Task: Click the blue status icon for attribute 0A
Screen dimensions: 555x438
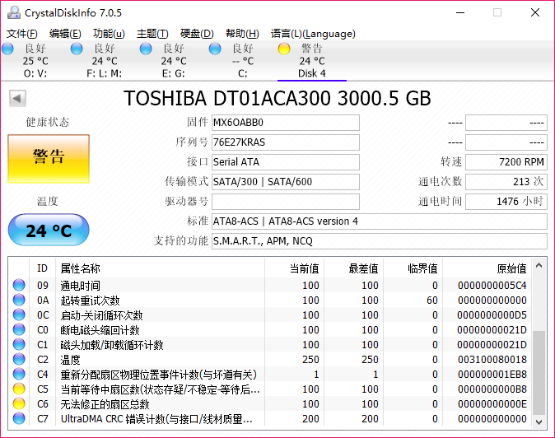Action: 19,300
